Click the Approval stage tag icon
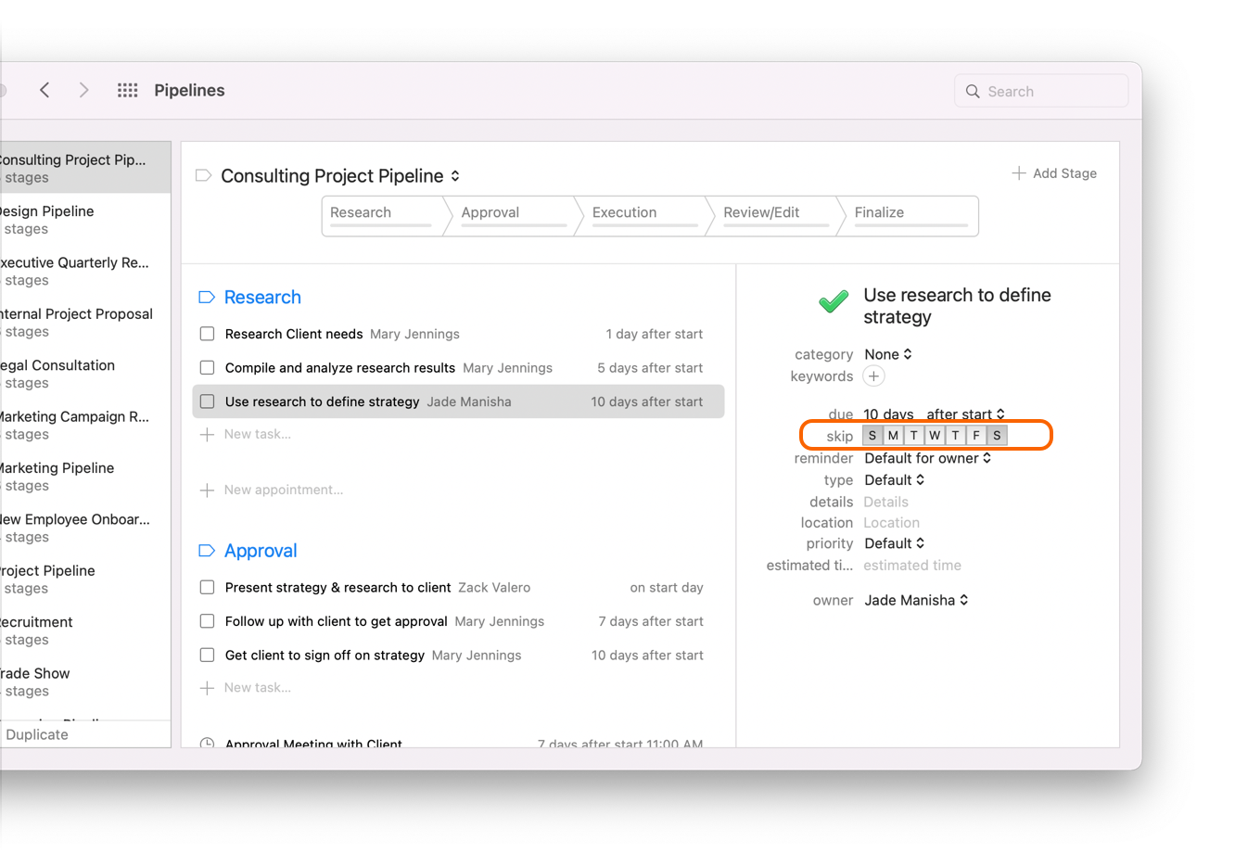The height and width of the screenshot is (866, 1235). click(207, 551)
